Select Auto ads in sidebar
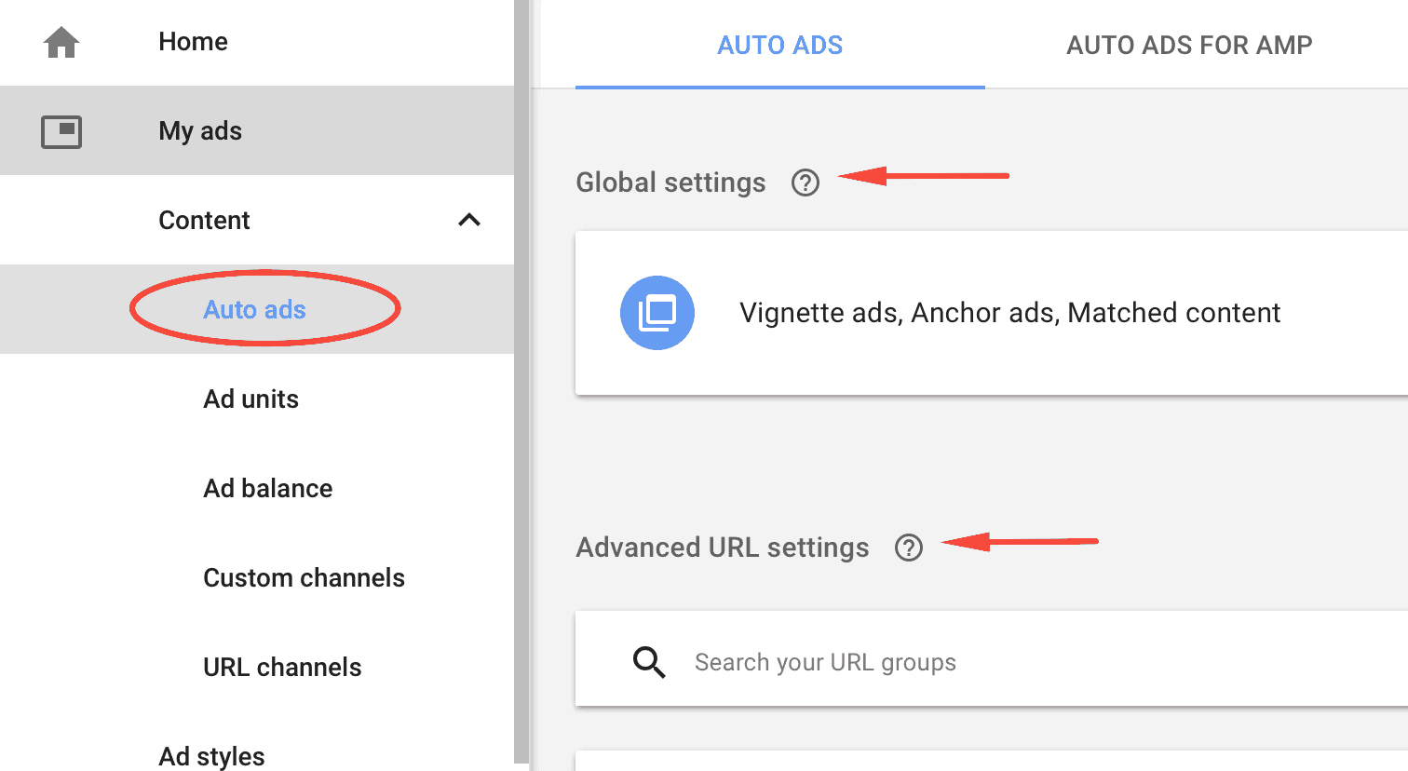 pos(254,309)
